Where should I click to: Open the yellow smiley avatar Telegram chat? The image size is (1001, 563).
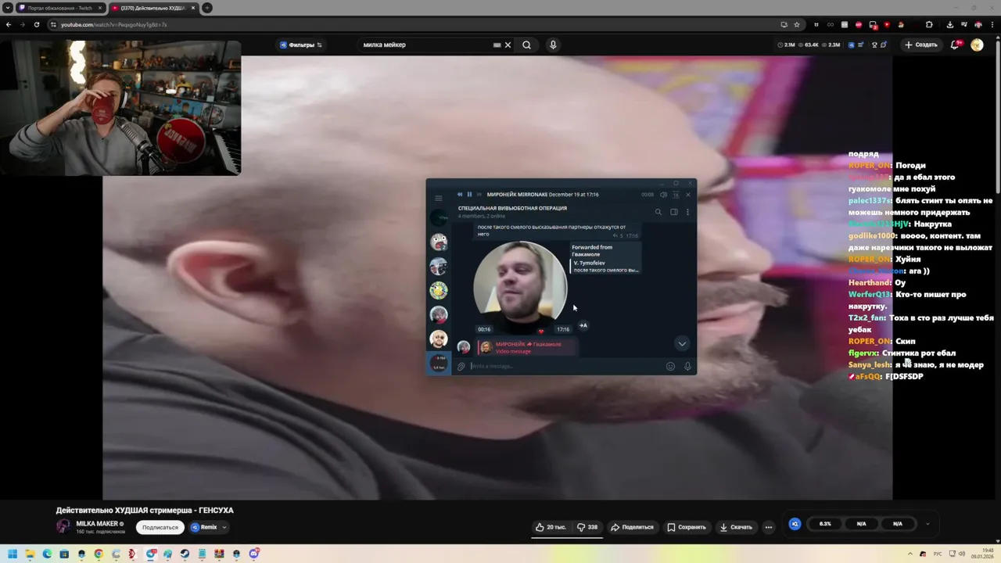click(439, 290)
